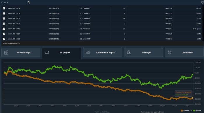Screen dimensions: 204x113
Task: Click the date июнь 16, 14:01
Action: click(x=14, y=24)
